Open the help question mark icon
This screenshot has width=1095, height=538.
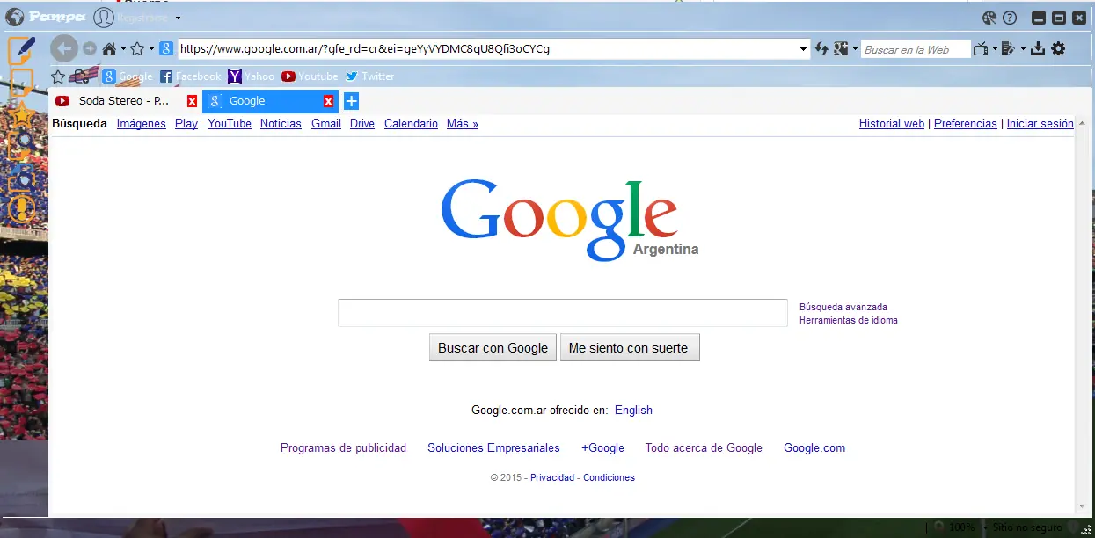[1010, 18]
